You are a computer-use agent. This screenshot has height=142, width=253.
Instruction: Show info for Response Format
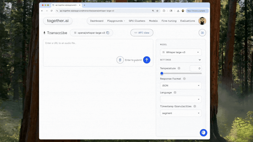point(184,79)
